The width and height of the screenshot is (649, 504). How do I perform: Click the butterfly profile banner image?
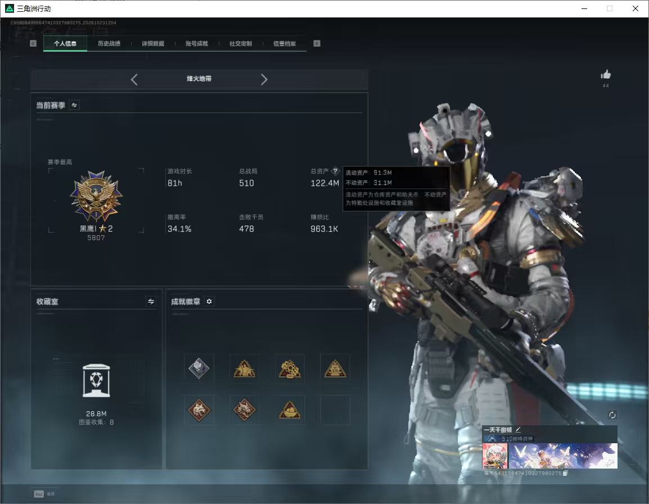[x=563, y=456]
